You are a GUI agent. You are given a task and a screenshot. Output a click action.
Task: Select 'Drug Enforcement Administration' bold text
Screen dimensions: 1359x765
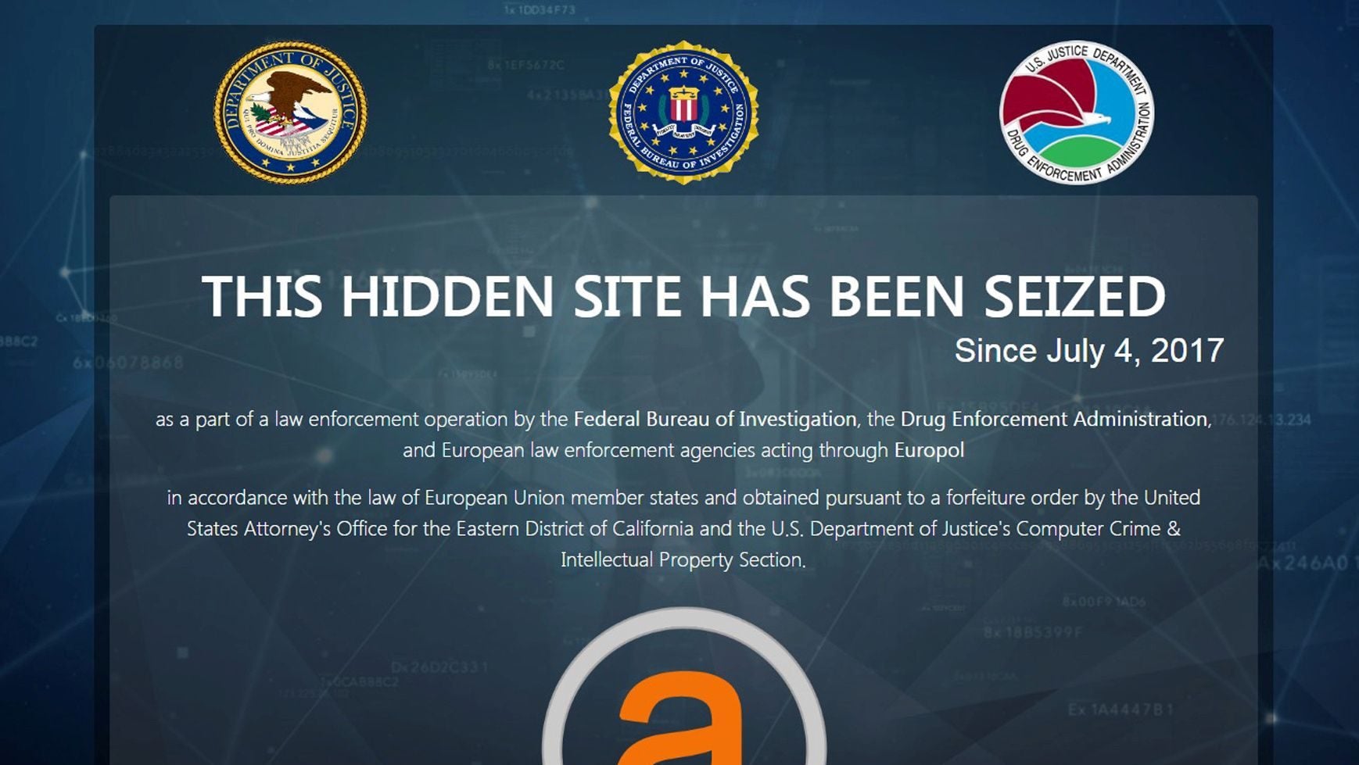[1054, 419]
